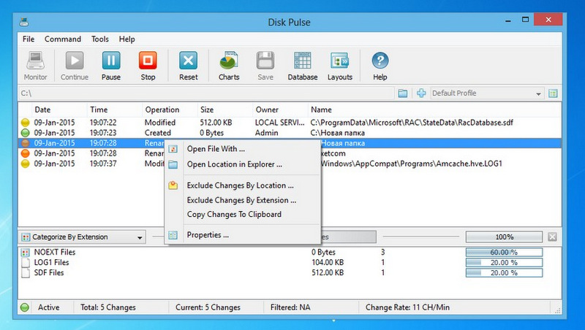The width and height of the screenshot is (585, 330).
Task: Click the NOEXT Files label
Action: pyautogui.click(x=55, y=252)
